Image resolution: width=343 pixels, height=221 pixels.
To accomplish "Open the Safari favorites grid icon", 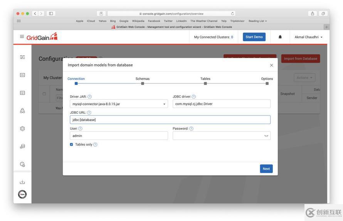I will coord(19,21).
